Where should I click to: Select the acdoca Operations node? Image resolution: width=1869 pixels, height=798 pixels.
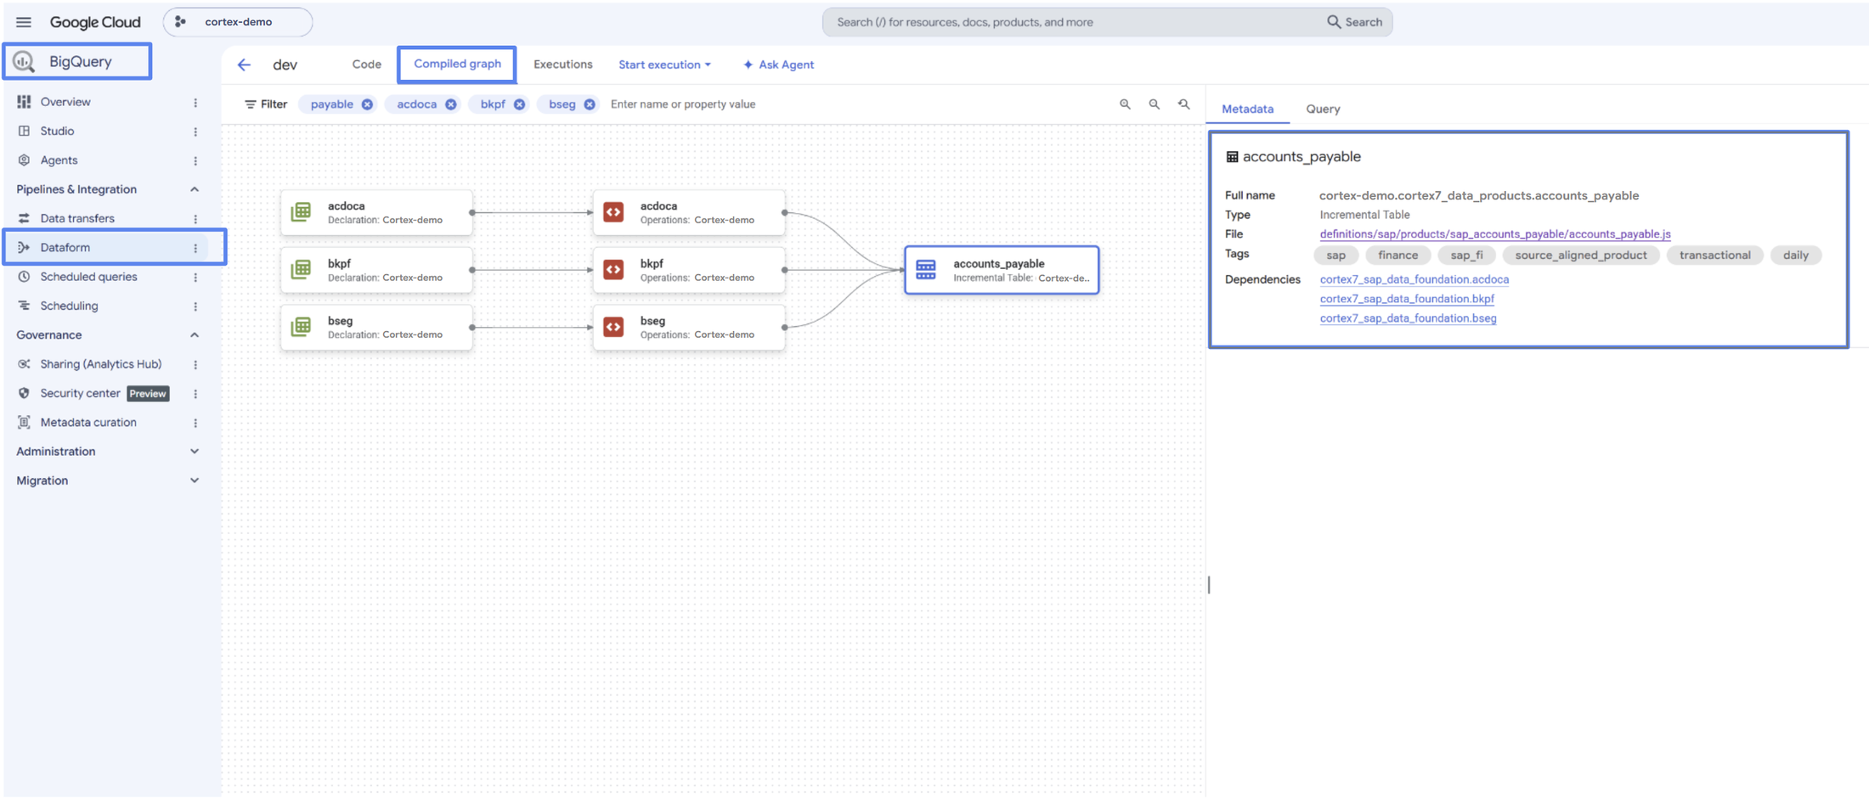point(689,212)
